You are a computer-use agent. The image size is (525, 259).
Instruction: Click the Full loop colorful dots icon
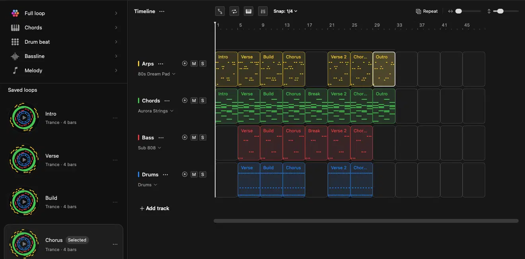[x=15, y=13]
